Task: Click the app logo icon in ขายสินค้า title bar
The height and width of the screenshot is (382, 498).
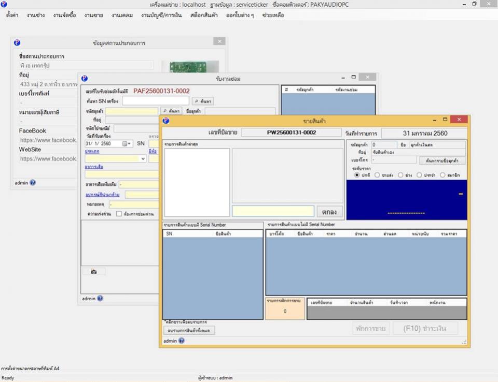Action: click(166, 120)
